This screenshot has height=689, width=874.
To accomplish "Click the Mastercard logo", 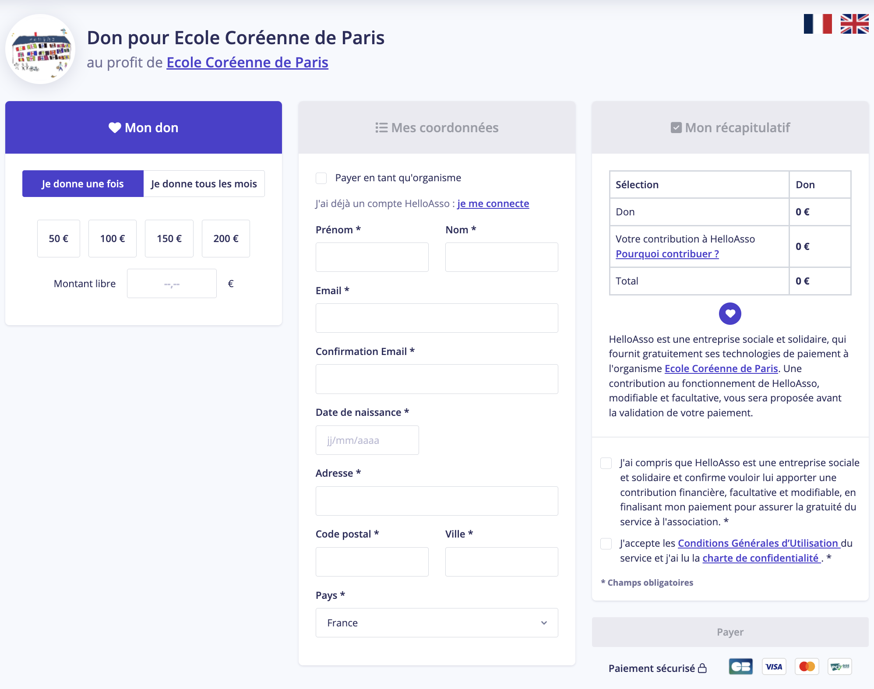I will coord(807,667).
